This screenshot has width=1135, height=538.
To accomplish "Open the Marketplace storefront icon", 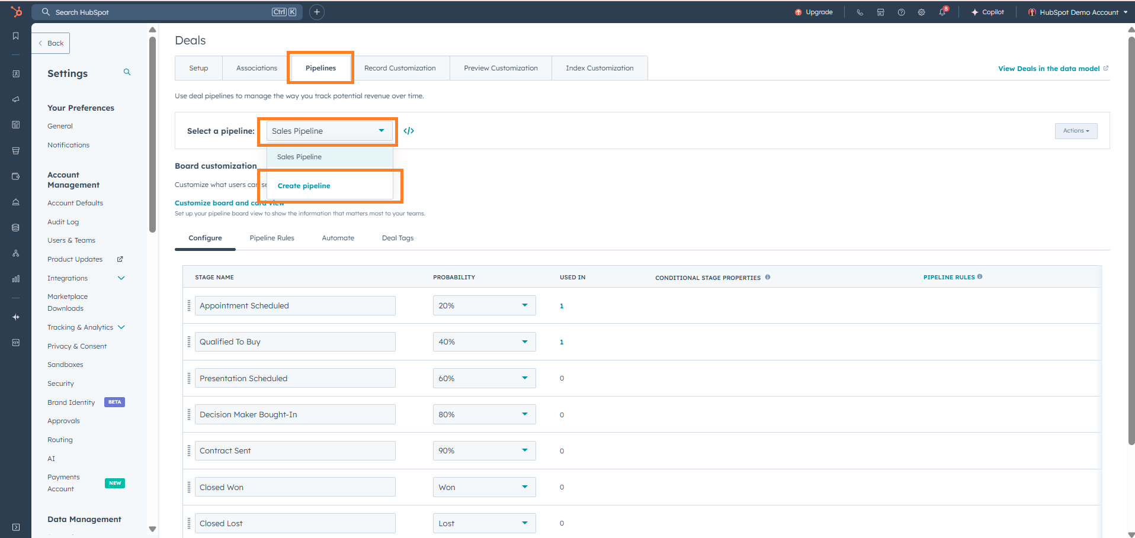I will 880,12.
